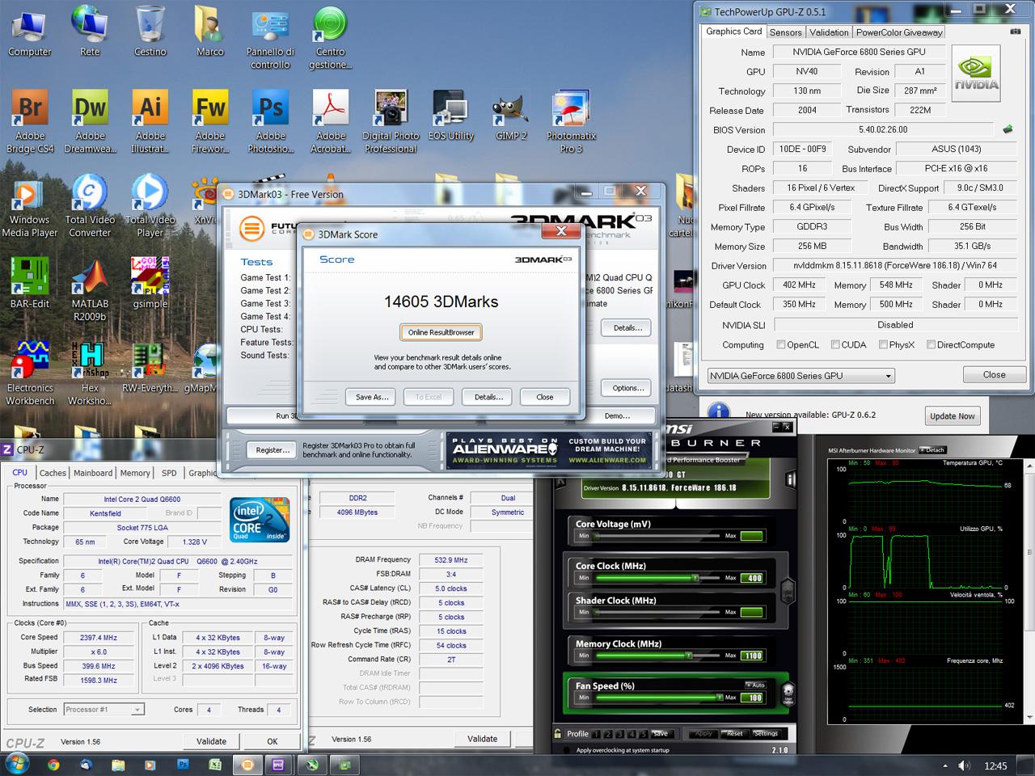Click GPU-Z screenshot camera icon
Image resolution: width=1035 pixels, height=776 pixels.
point(1016,32)
